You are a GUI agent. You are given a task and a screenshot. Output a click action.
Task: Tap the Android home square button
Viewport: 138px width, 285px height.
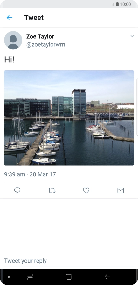pos(69,277)
